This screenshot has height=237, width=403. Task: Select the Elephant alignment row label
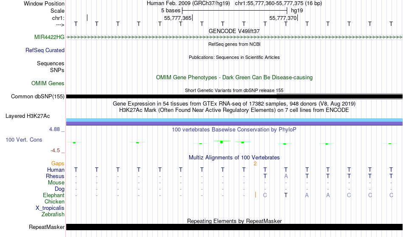53,195
